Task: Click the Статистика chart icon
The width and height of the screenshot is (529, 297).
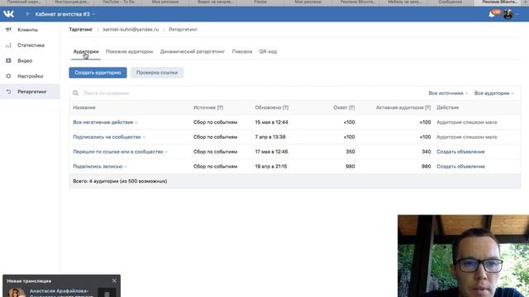Action: tap(8, 45)
